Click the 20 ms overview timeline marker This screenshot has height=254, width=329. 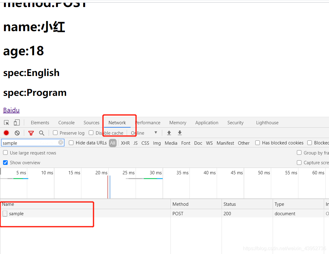[x=101, y=173]
